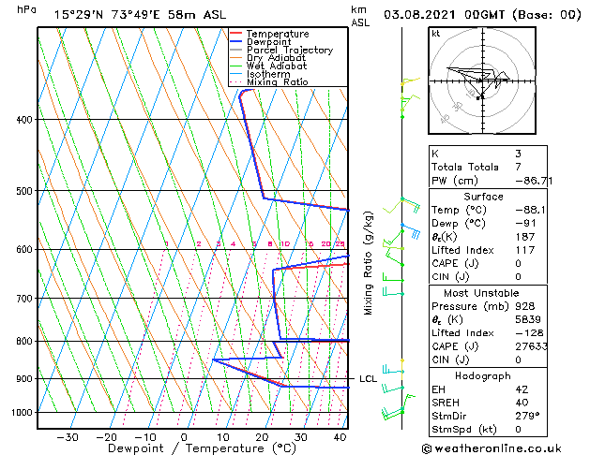The width and height of the screenshot is (590, 455).
Task: Click the 'kt' label in the hodograph
Action: pos(435,34)
